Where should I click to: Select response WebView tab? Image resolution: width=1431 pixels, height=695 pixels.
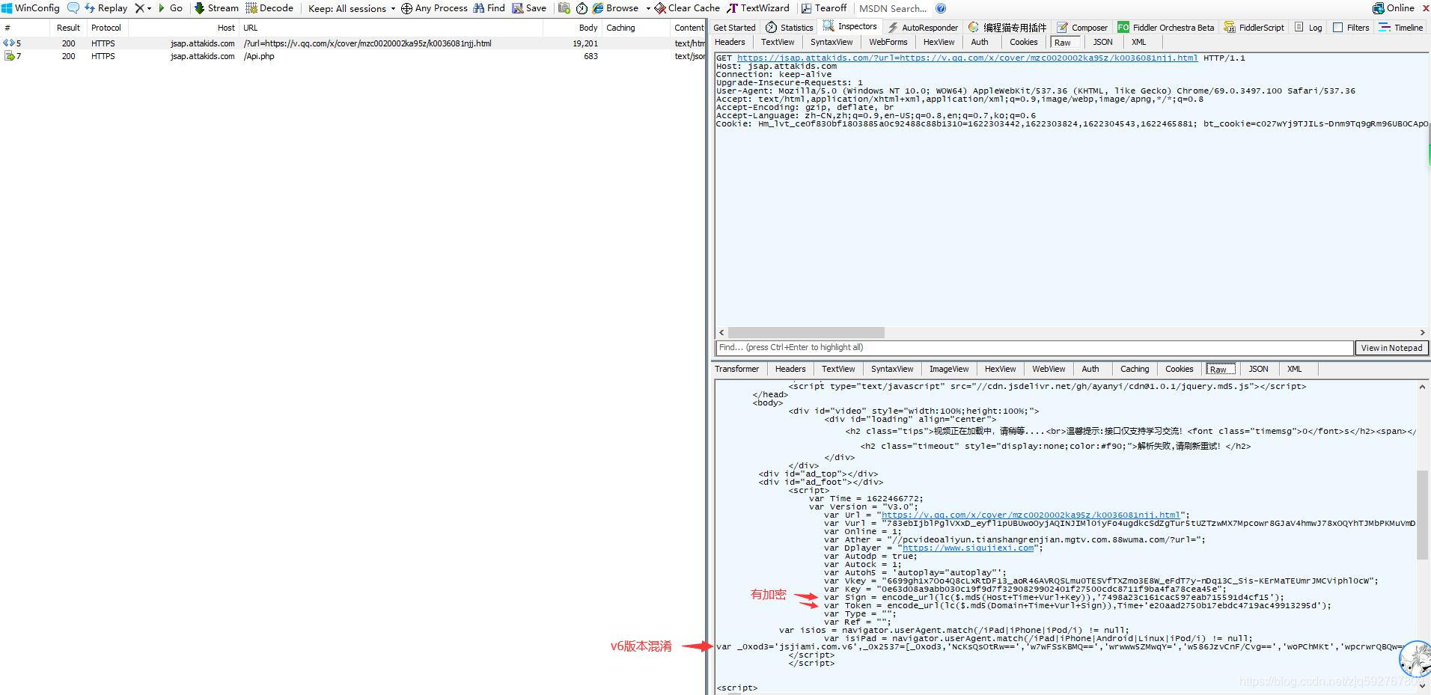tap(1049, 369)
